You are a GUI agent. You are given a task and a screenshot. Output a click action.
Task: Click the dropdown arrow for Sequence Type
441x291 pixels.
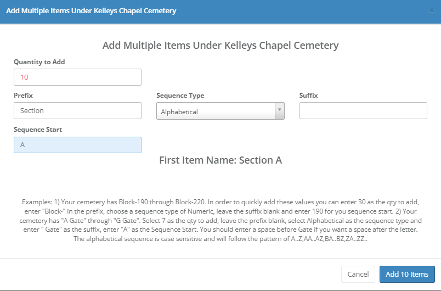point(280,111)
